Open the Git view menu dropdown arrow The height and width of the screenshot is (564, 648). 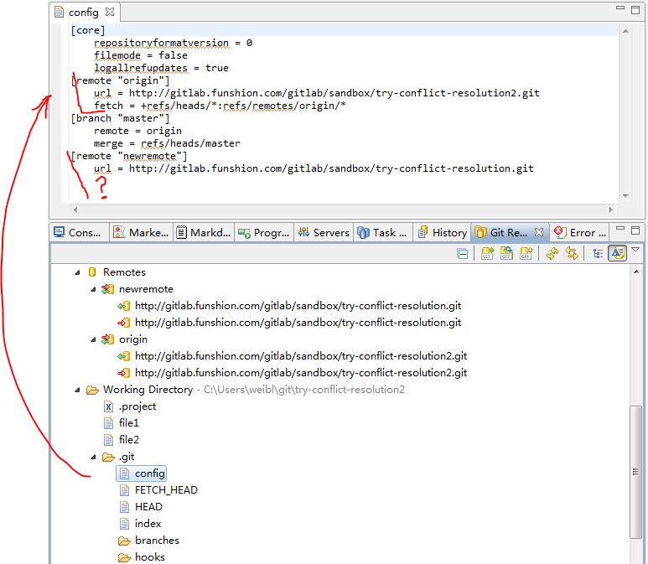(635, 251)
